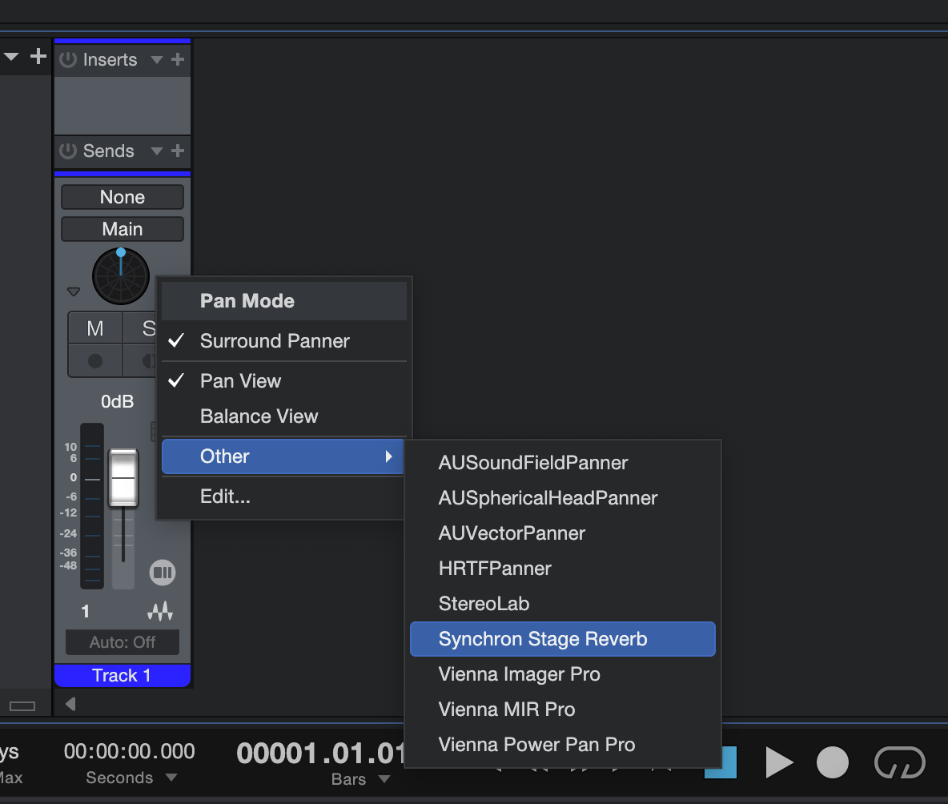The image size is (948, 804).
Task: Add a send with the plus icon
Action: 178,151
